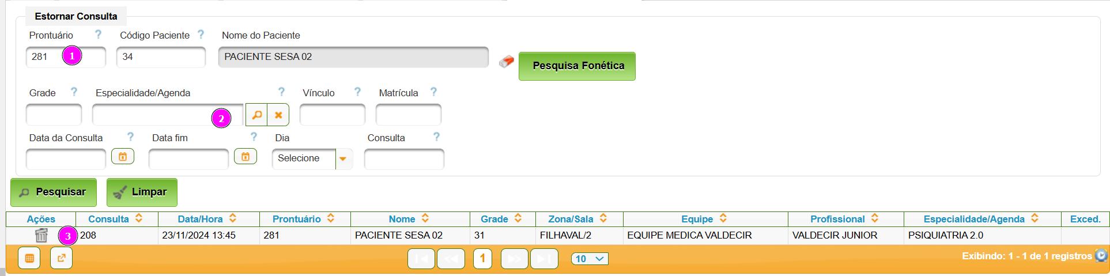Viewport: 1110px width, 276px height.
Task: Expand the Dia Selecione dropdown
Action: [x=343, y=158]
